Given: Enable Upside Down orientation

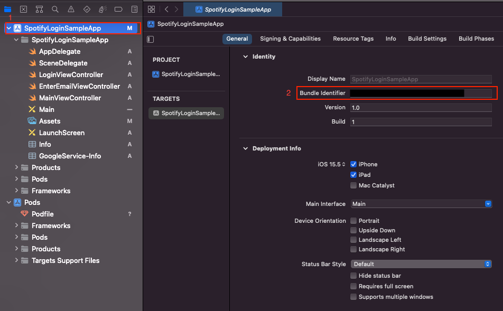Looking at the screenshot, I should coord(353,230).
